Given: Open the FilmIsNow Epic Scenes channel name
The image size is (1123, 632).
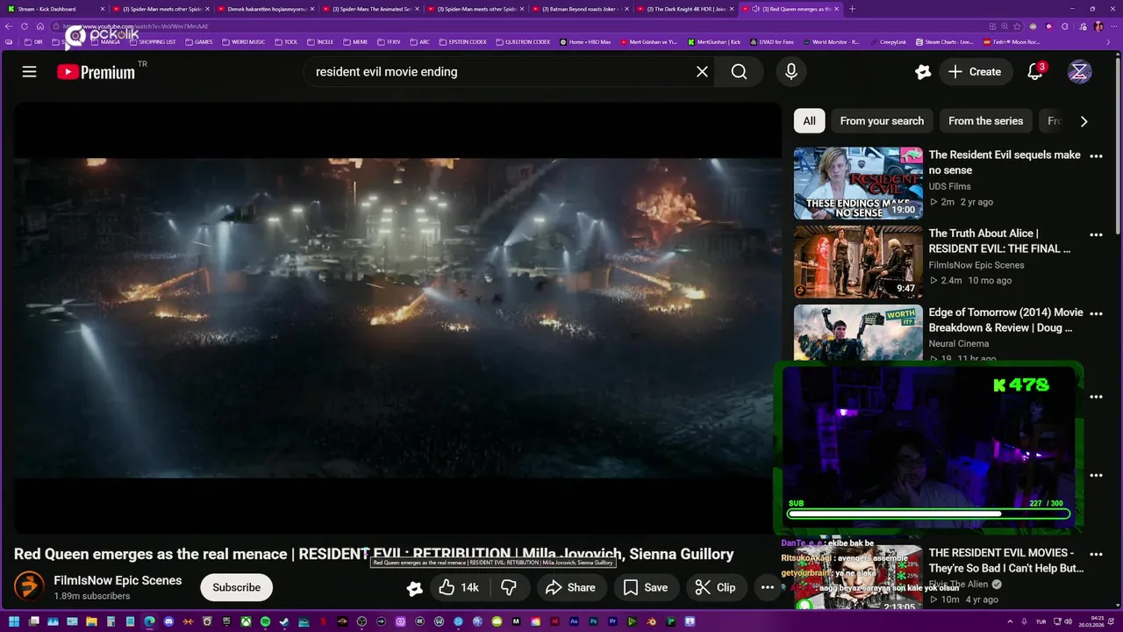Looking at the screenshot, I should (x=118, y=580).
